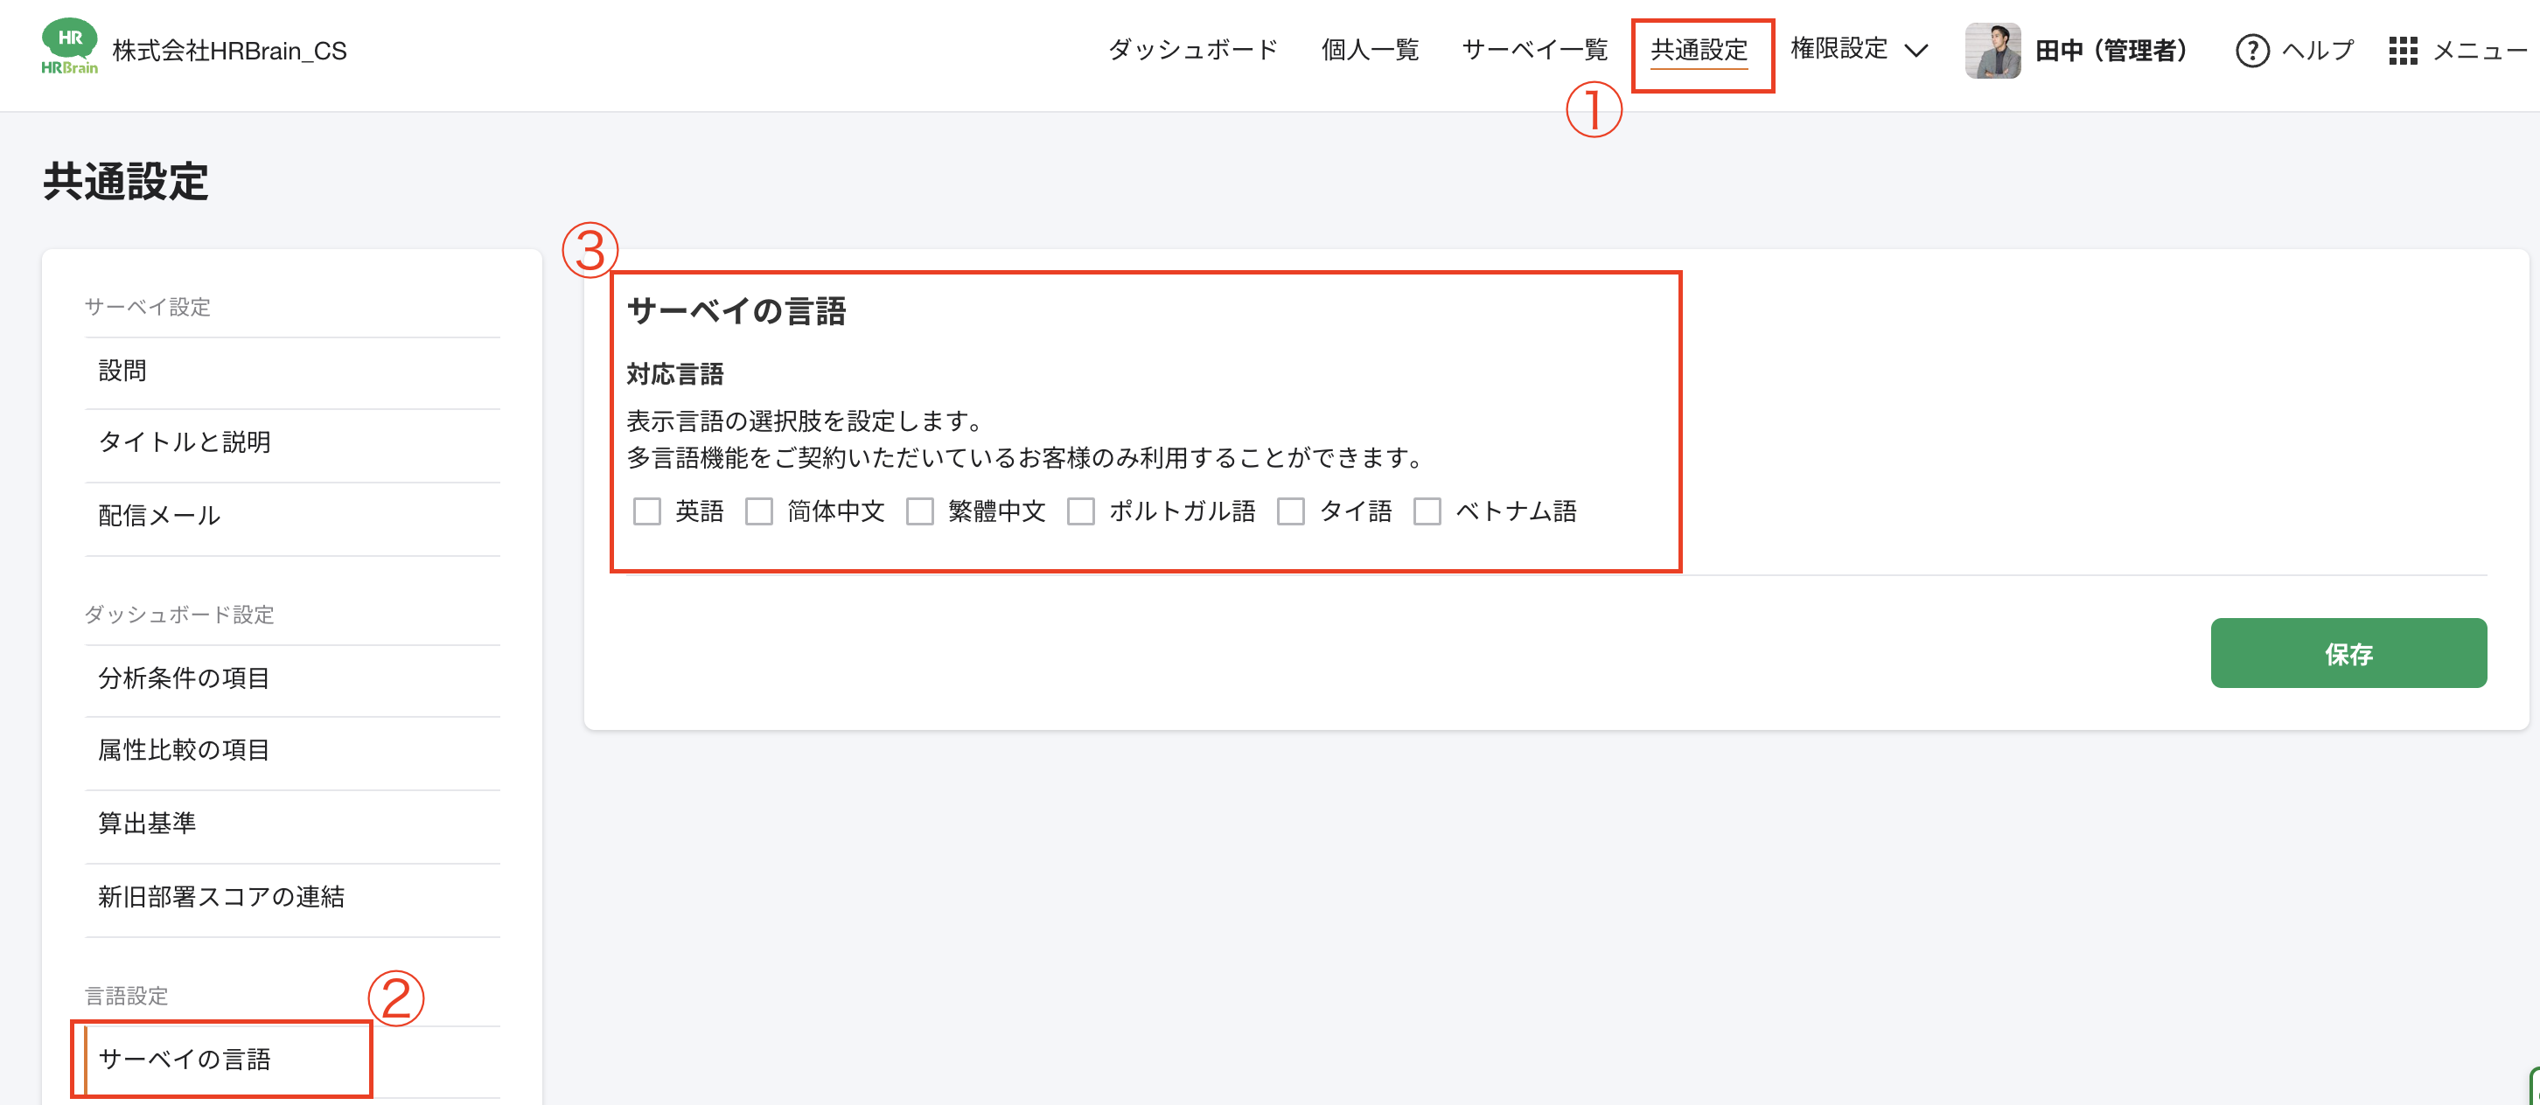This screenshot has height=1105, width=2540.
Task: Select サーベイの言語 in the sidebar
Action: point(188,1060)
